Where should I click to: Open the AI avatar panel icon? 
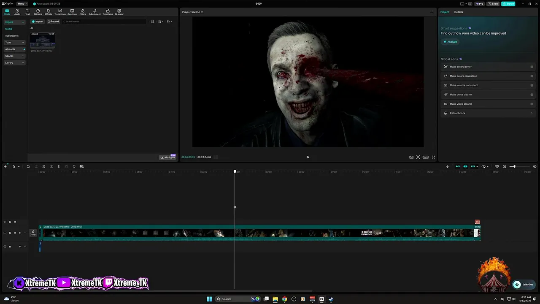pos(119,12)
